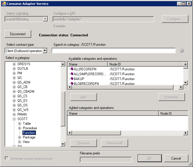Select the BLOBRECORDFN operation name
The width and height of the screenshot is (193, 167).
(86, 83)
